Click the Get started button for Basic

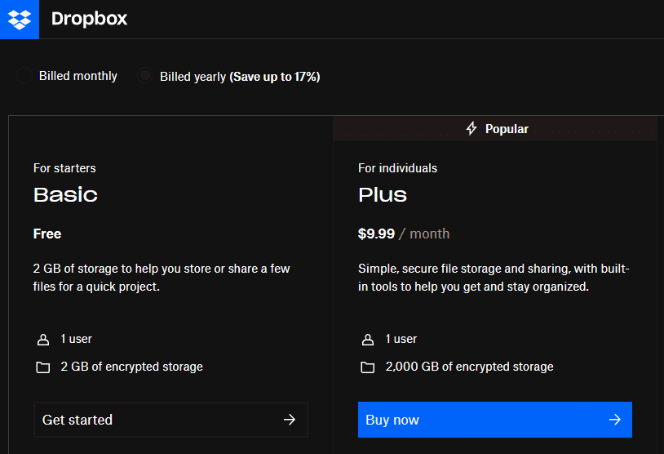tap(170, 420)
